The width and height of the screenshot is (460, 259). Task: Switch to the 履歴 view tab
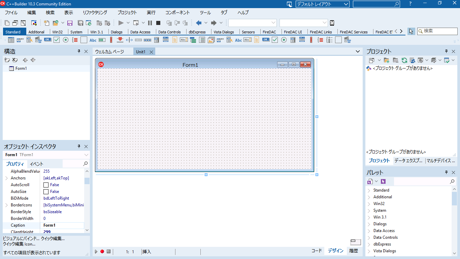tap(353, 251)
